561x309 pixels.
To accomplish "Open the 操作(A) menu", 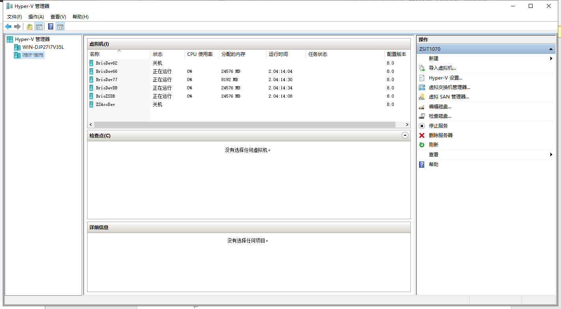I will pos(36,17).
